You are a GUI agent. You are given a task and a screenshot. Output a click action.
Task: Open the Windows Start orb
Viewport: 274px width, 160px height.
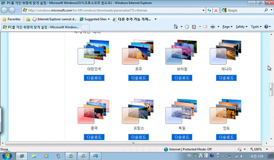pyautogui.click(x=7, y=155)
